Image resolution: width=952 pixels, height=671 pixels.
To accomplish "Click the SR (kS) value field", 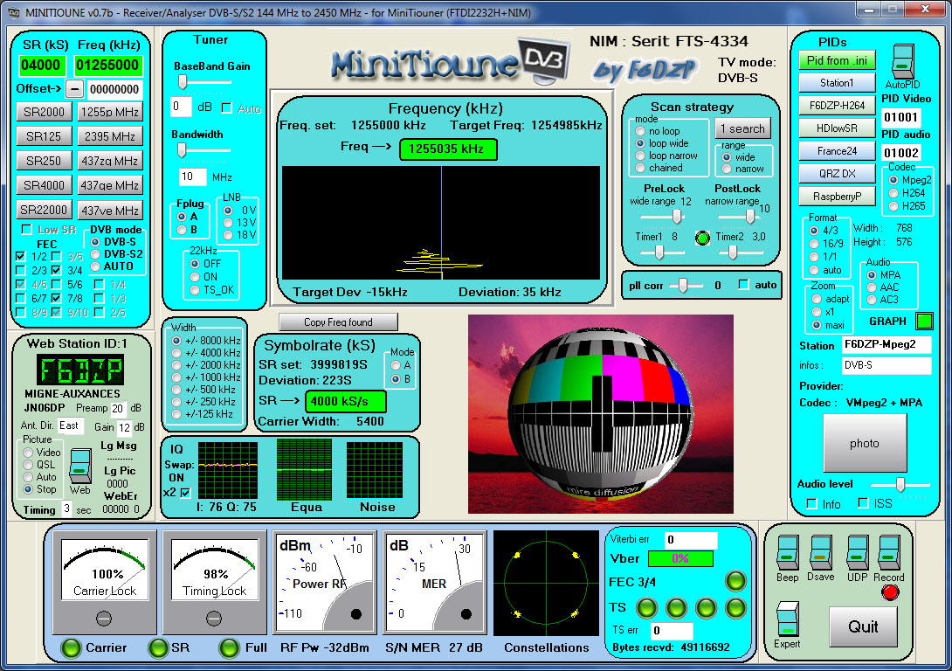I will click(x=41, y=65).
